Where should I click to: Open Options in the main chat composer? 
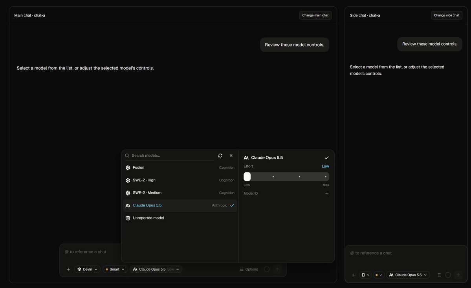tap(249, 270)
